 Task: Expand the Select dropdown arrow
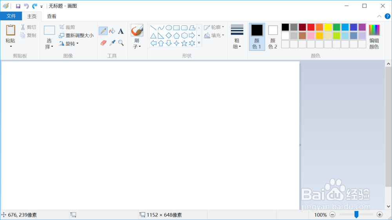pos(52,47)
